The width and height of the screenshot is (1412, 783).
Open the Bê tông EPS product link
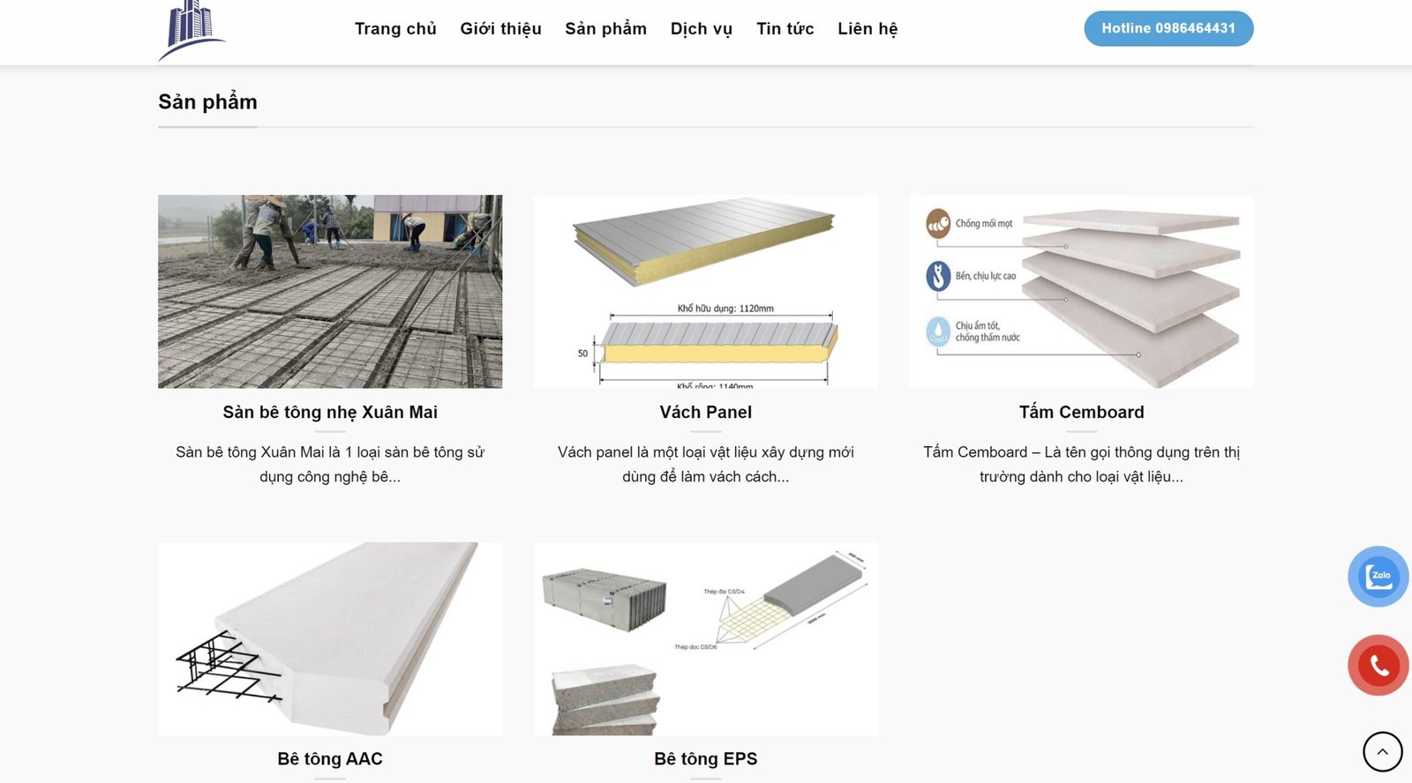(x=706, y=758)
